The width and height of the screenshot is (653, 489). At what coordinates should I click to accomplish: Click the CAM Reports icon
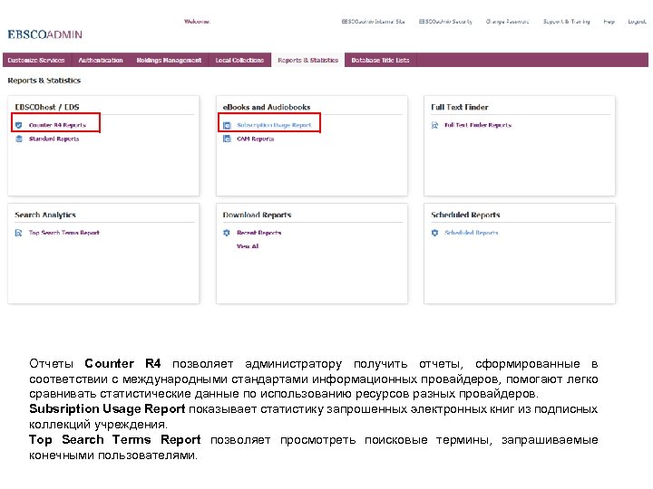click(227, 139)
